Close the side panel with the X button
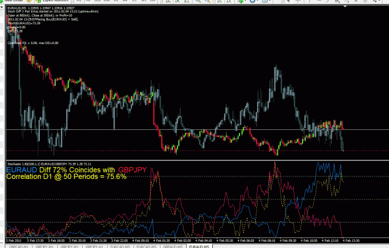The image size is (389, 248). [x=2, y=7]
